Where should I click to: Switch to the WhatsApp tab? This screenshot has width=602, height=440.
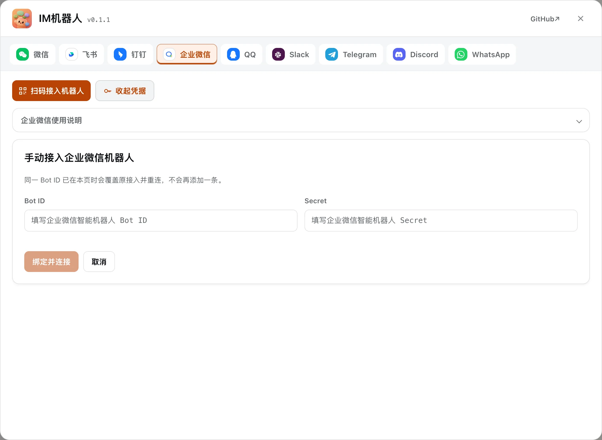(x=482, y=54)
